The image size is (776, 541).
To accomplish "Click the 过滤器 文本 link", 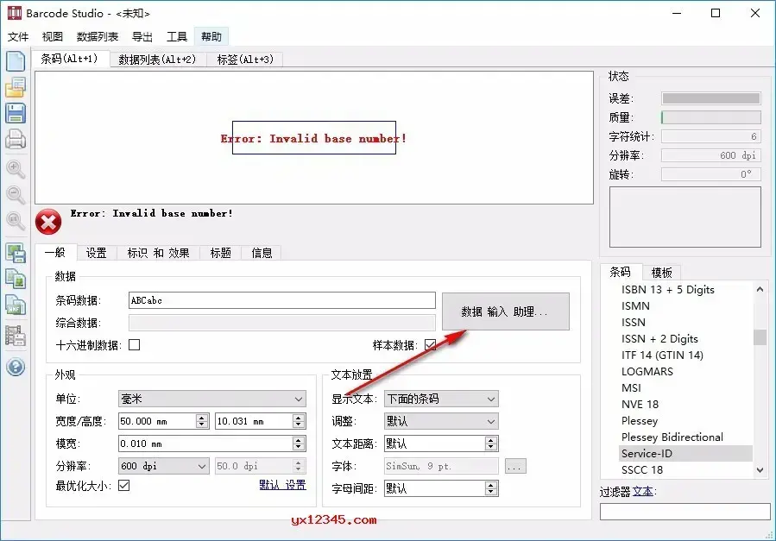I will pyautogui.click(x=643, y=492).
